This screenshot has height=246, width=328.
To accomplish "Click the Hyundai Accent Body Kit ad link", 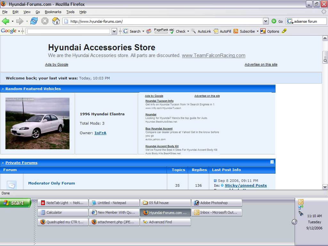I will (162, 146).
